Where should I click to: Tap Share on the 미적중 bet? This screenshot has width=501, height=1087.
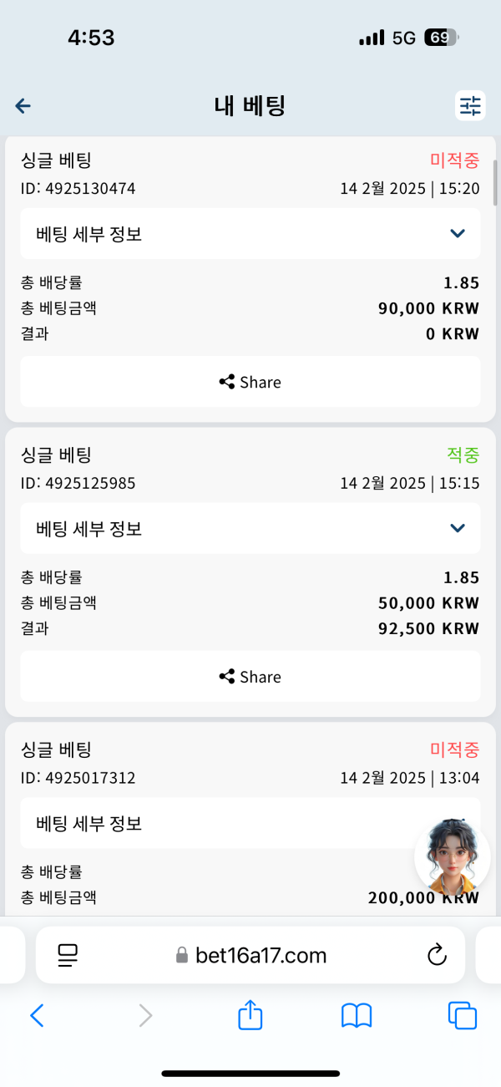tap(249, 382)
